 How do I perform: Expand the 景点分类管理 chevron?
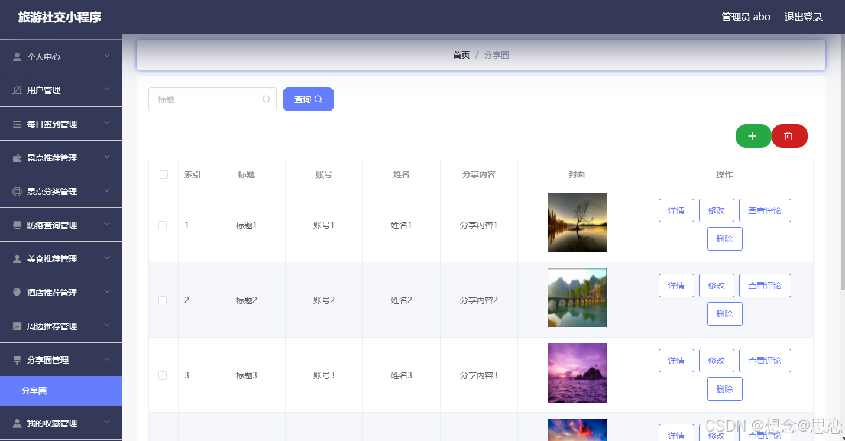[107, 190]
